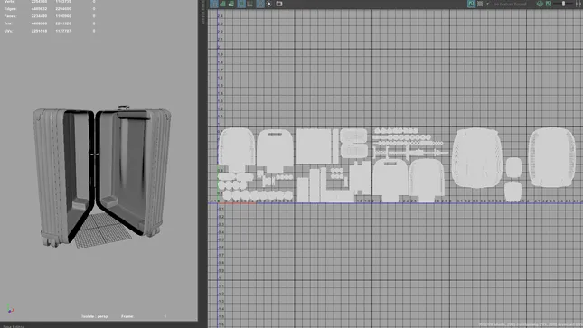583x328 pixels.
Task: Click the viewport axis gizmo
Action: click(11, 309)
